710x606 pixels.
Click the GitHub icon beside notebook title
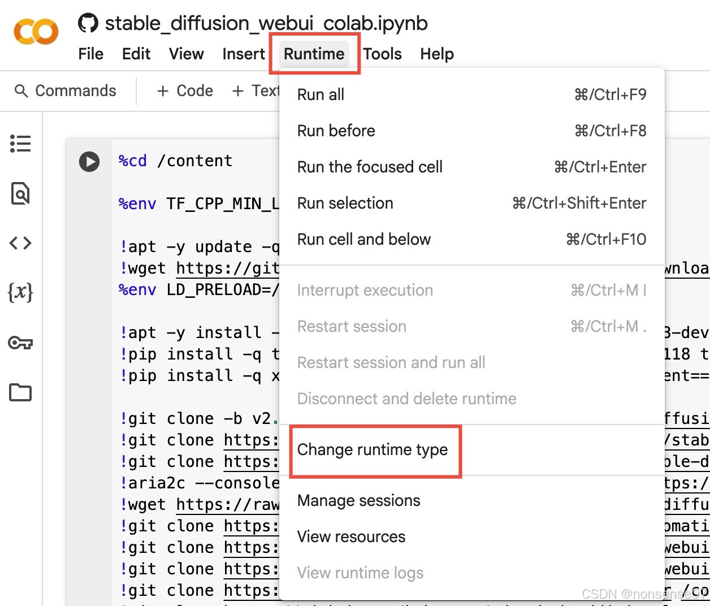point(88,23)
